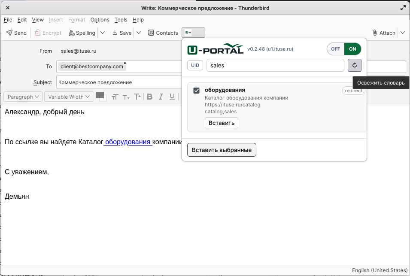Viewport: 410px width, 276px height.
Task: Click the signature line Демьян
Action: tap(17, 196)
